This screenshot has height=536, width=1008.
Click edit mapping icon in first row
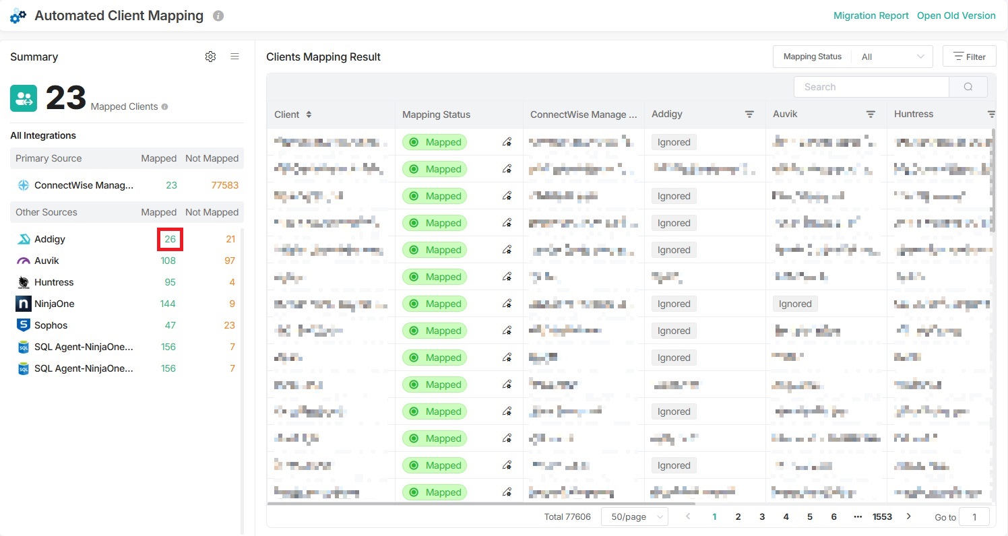[x=507, y=142]
